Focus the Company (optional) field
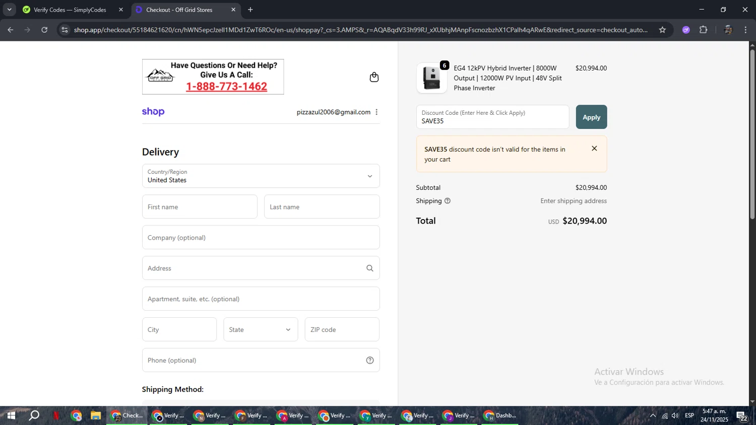The image size is (756, 425). [x=261, y=237]
